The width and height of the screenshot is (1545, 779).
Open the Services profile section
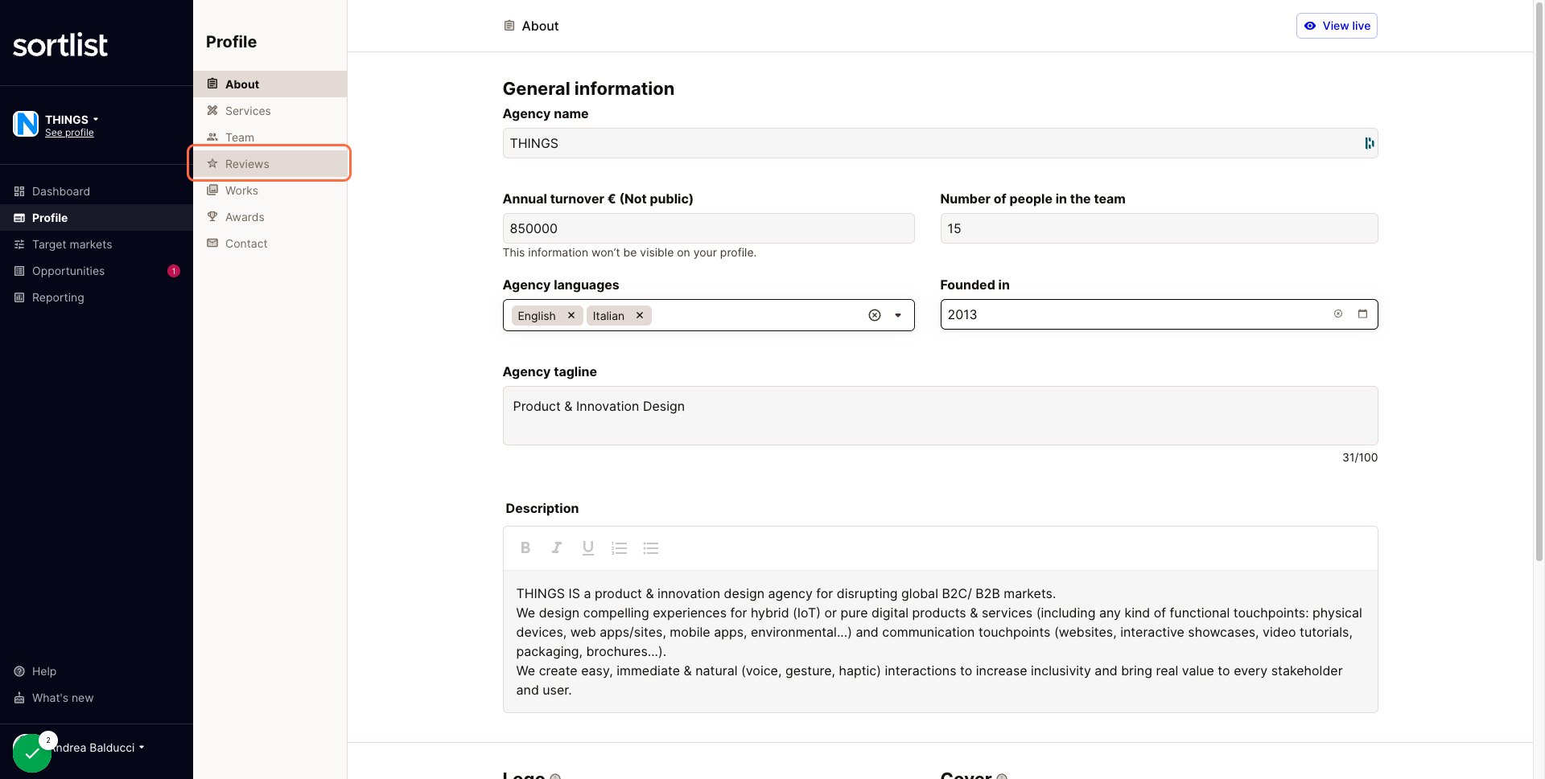(270, 111)
